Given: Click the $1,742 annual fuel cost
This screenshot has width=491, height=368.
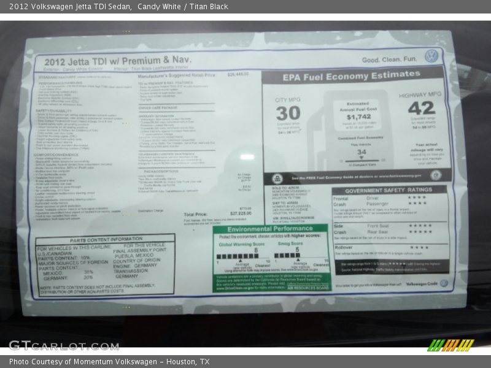Looking at the screenshot, I should point(359,117).
